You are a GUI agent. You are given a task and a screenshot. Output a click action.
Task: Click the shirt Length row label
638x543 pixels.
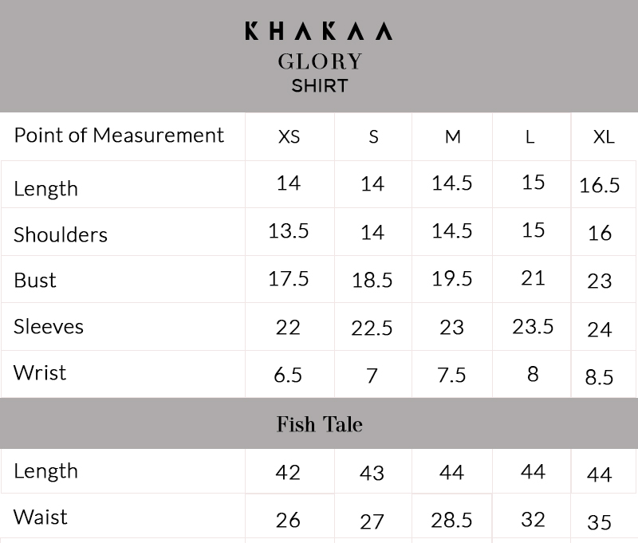45,189
